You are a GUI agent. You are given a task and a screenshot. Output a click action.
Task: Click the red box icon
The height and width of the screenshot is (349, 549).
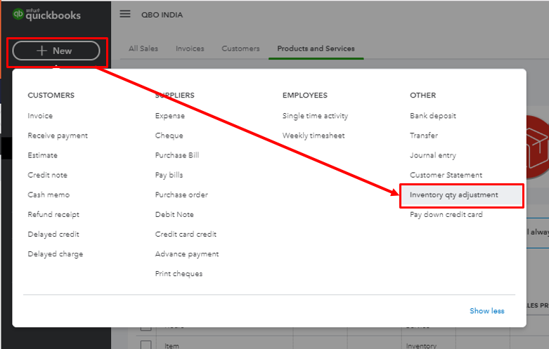coord(538,147)
